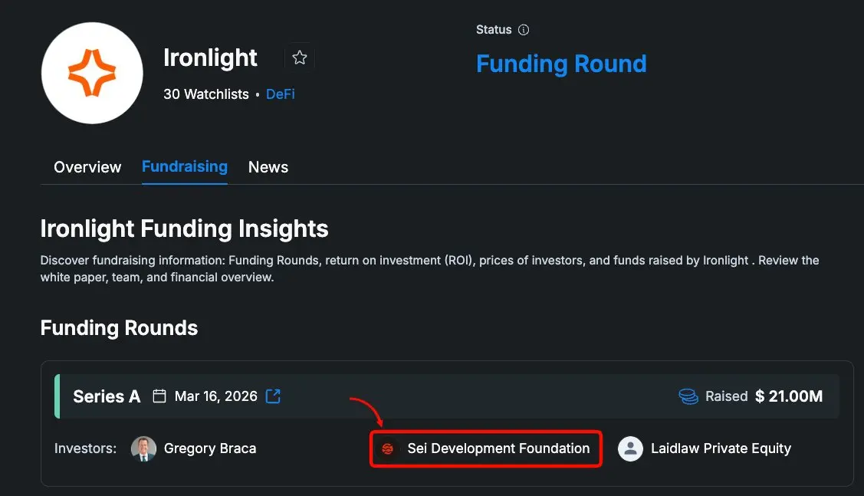Click the coins icon beside Raised
Viewport: 864px width, 496px height.
(688, 396)
